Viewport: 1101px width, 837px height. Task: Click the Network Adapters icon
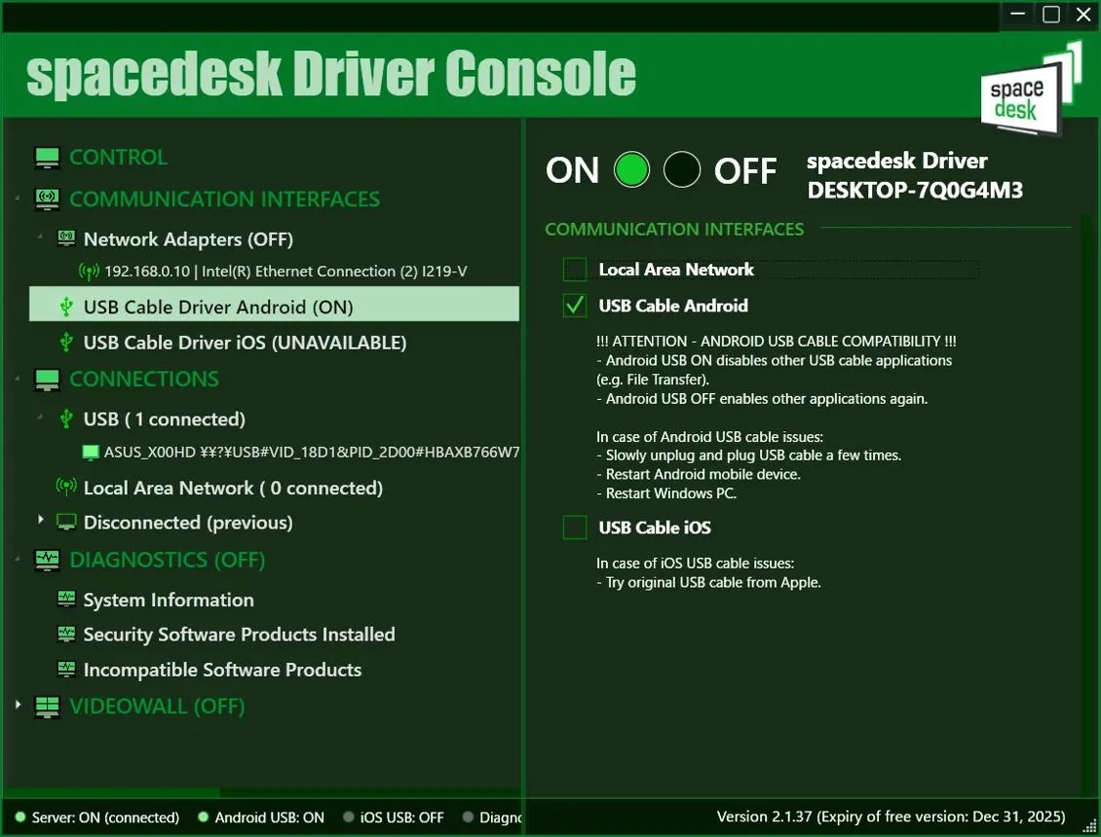coord(66,238)
